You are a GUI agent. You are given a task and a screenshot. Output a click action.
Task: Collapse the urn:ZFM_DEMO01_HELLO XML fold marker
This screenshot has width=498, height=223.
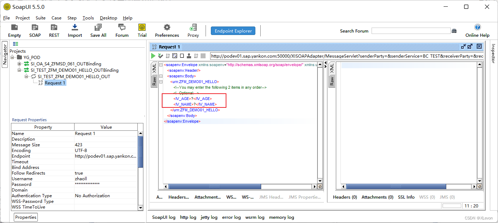point(161,82)
